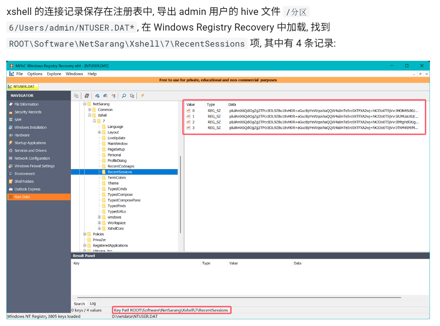Open the Windows menu
This screenshot has height=326, width=440.
pyautogui.click(x=74, y=74)
